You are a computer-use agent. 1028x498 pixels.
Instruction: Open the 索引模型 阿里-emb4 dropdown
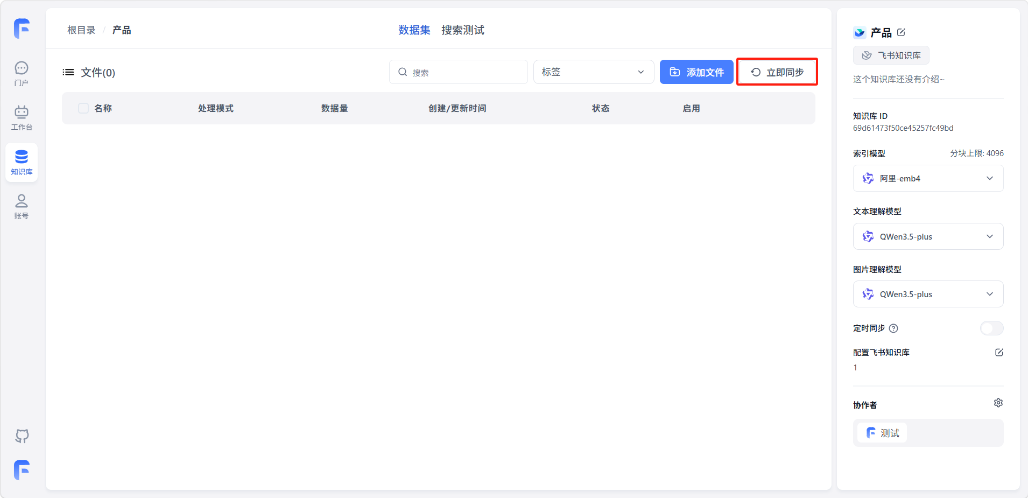pos(928,179)
